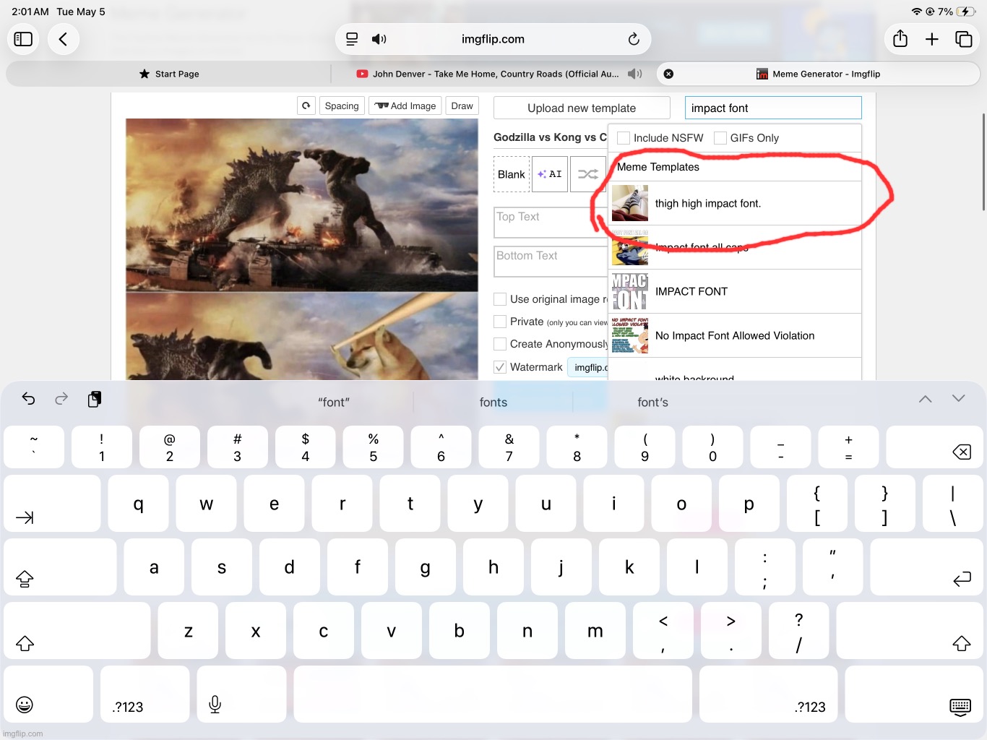Open the emoji keyboard
The height and width of the screenshot is (740, 987).
click(x=48, y=694)
